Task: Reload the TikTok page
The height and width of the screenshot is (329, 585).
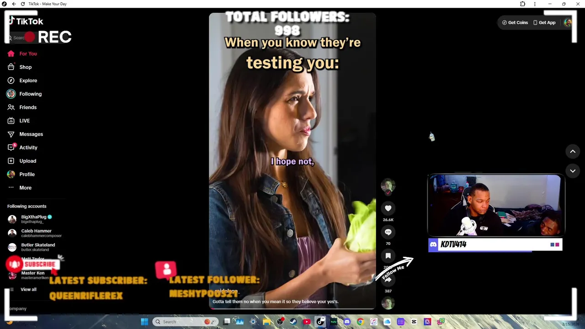Action: pos(23,4)
